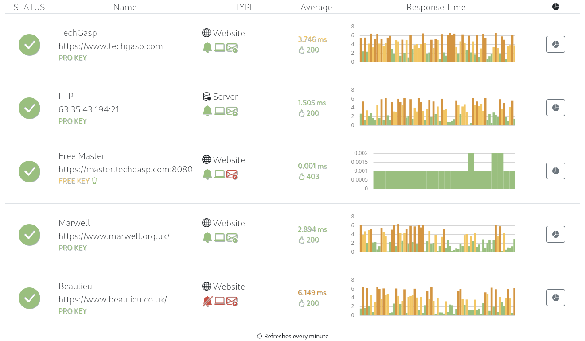Image resolution: width=585 pixels, height=341 pixels.
Task: Click the bulb icon beside FREE KEY
Action: coord(94,181)
